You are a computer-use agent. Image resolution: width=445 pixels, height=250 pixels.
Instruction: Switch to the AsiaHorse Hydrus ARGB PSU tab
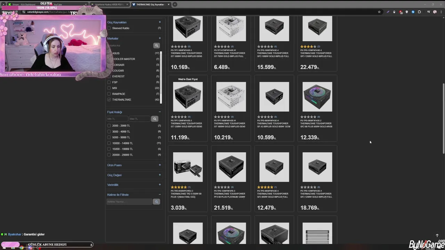[109, 5]
